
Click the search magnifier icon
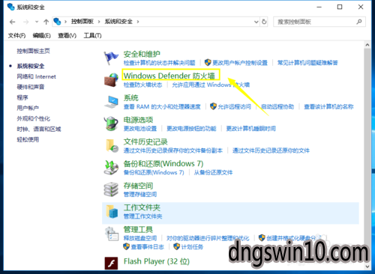tap(359, 22)
